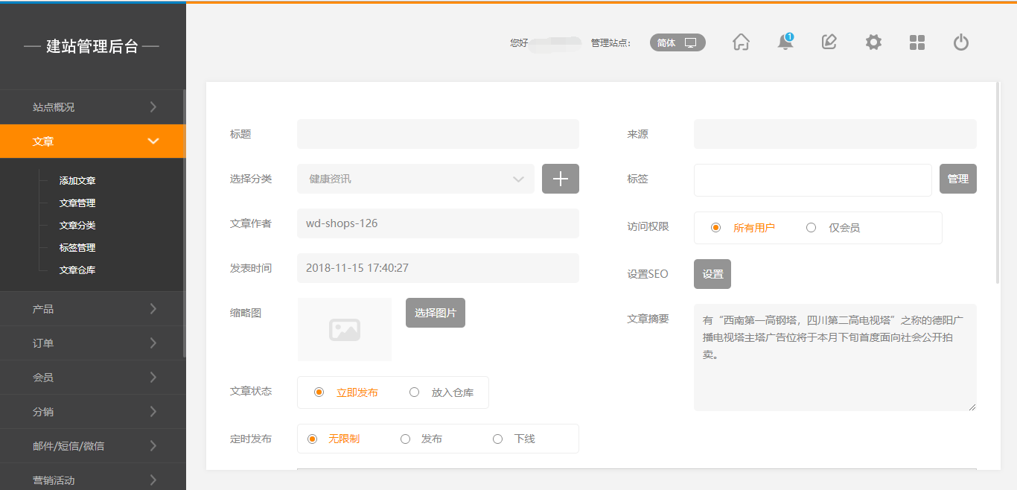Expand the 订单 sidebar section

coord(93,343)
